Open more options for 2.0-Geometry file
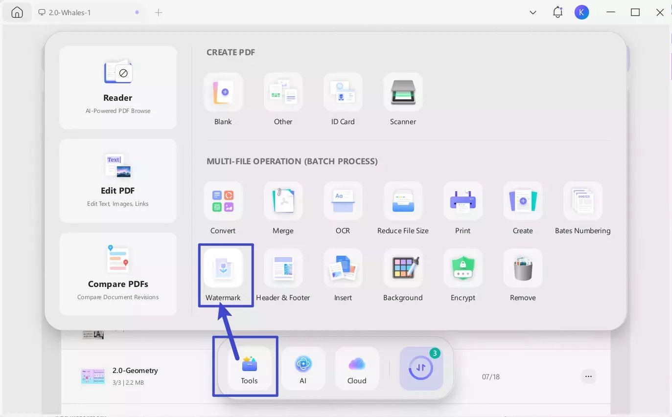 588,376
